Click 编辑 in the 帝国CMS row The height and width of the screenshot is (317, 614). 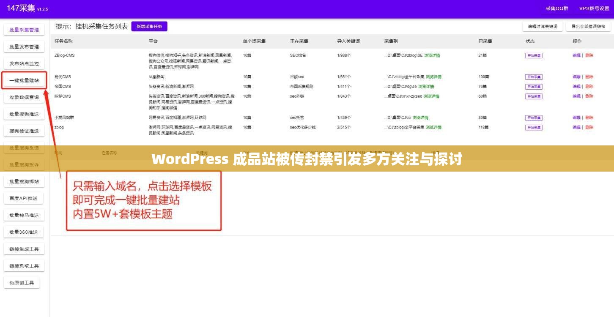click(x=576, y=87)
